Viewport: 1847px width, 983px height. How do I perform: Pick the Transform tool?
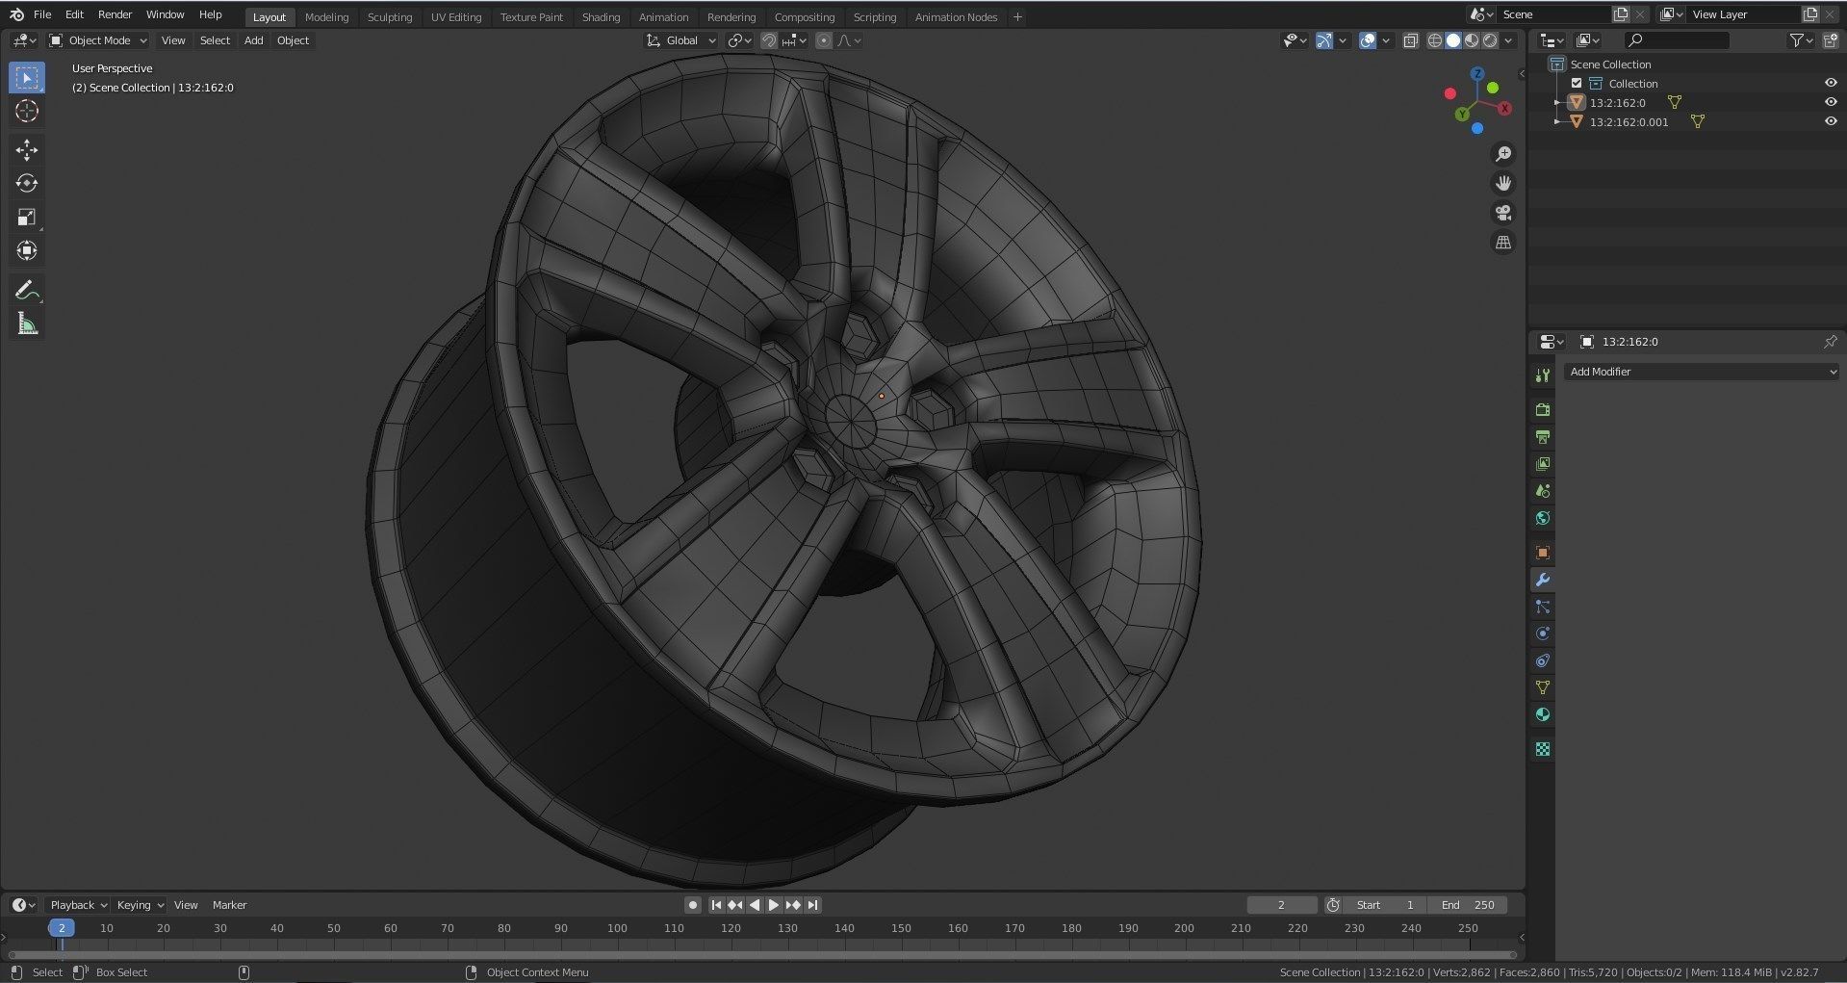click(27, 250)
